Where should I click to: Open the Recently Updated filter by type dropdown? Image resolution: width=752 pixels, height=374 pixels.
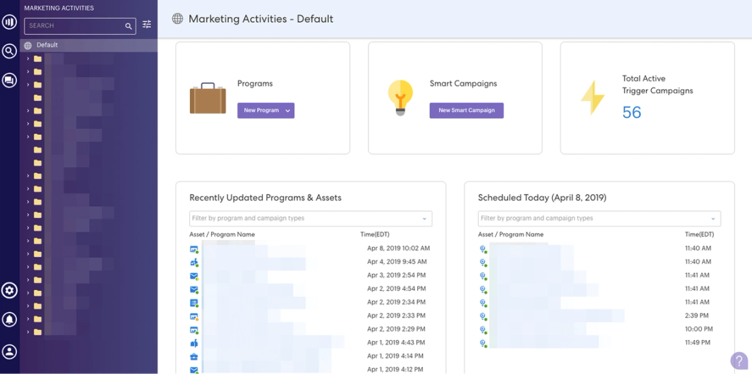424,219
